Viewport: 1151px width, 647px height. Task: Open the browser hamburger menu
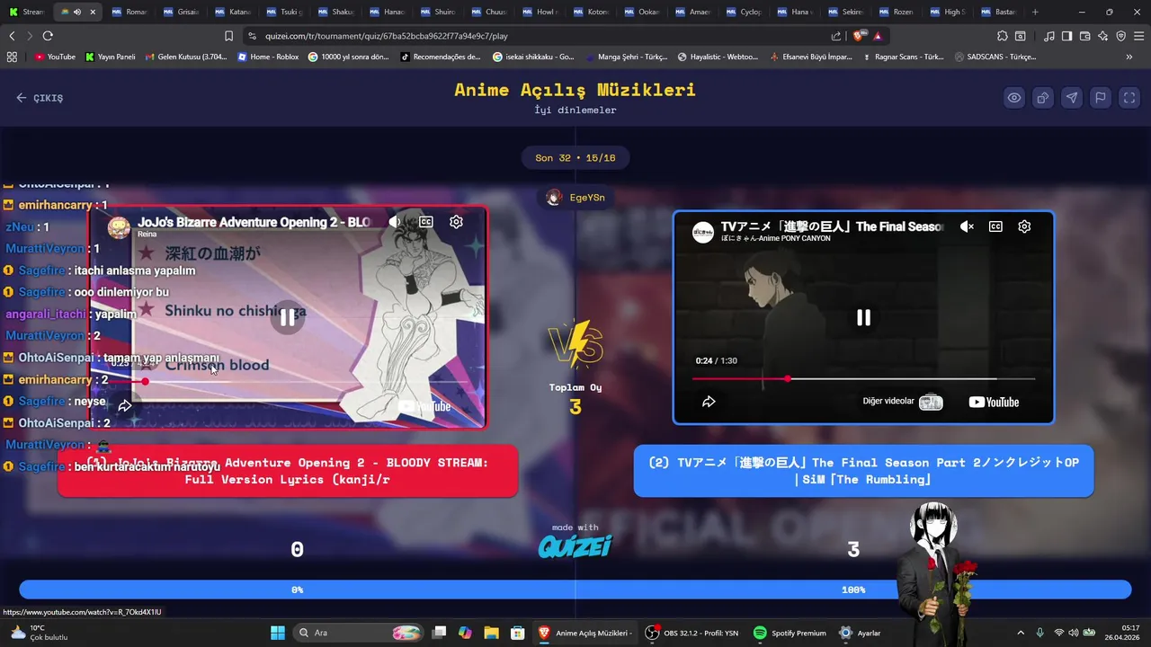coord(1138,36)
